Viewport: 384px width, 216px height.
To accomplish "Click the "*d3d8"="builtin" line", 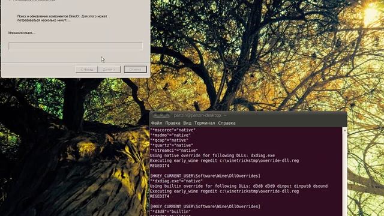I will pos(170,211).
